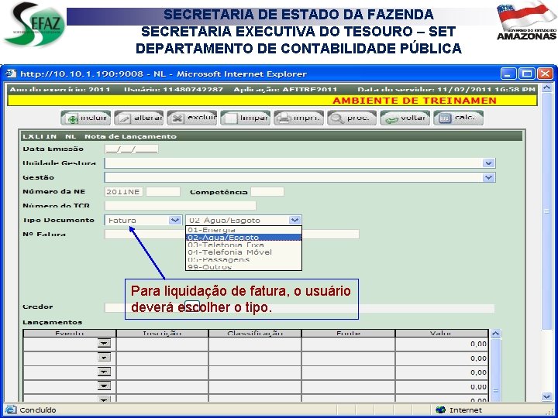The width and height of the screenshot is (558, 418).
Task: Click the Nº Fatura input field
Action: point(232,234)
